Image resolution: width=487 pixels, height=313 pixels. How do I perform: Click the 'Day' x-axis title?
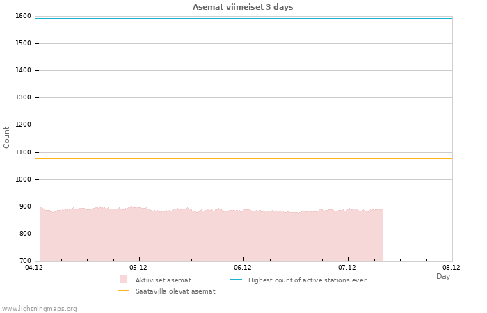(x=443, y=277)
